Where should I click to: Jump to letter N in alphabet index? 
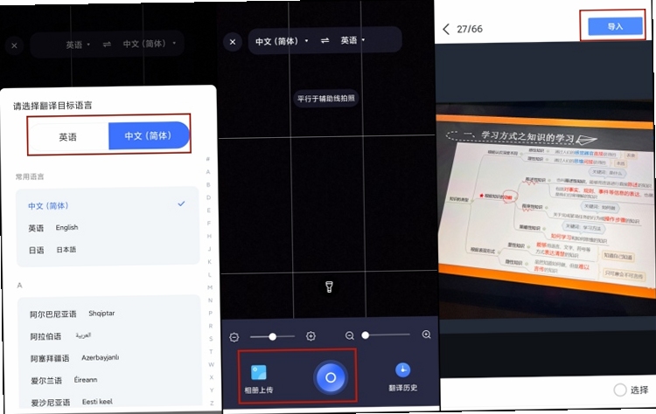tap(211, 300)
